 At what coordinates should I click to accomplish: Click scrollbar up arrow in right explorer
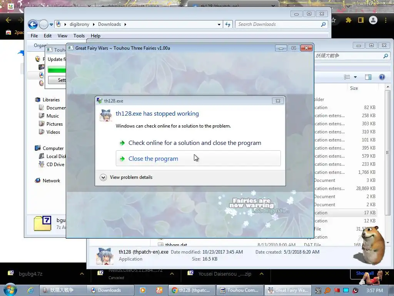[388, 87]
